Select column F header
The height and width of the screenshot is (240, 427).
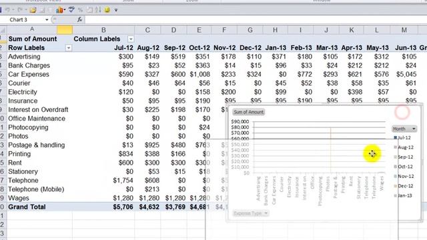point(224,30)
